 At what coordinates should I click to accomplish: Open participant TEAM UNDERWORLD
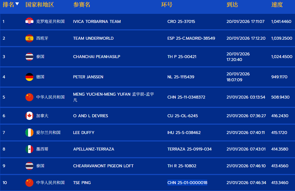point(93,38)
